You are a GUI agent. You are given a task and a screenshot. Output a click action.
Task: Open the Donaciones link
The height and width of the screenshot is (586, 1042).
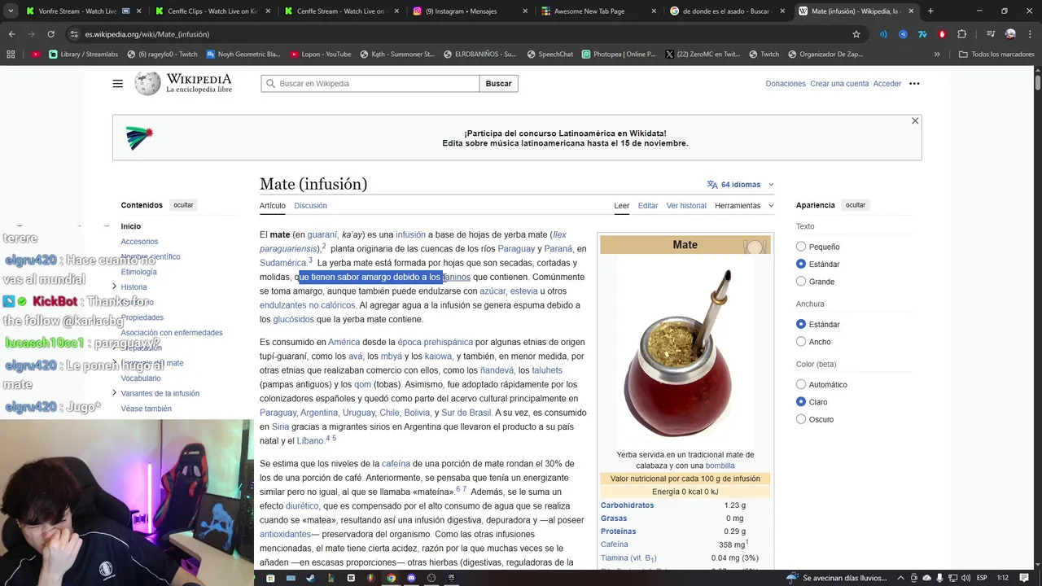click(786, 84)
